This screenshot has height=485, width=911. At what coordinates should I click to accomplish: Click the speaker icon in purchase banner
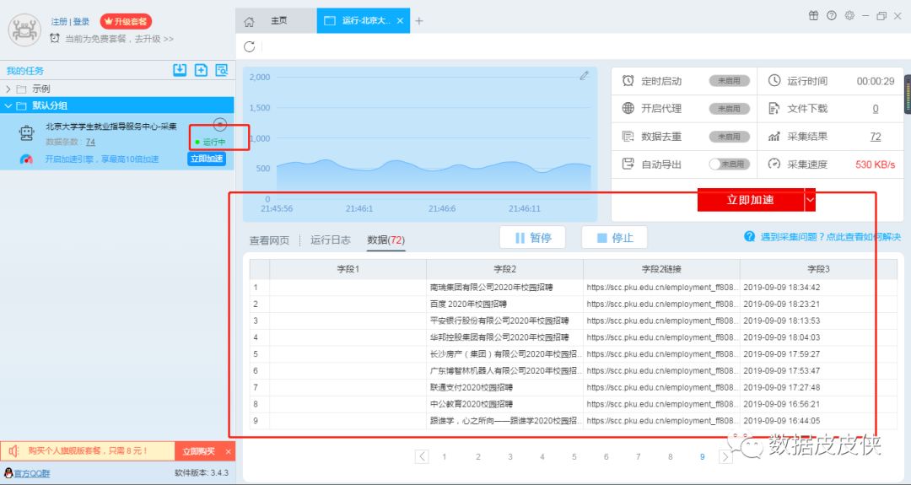tap(14, 450)
